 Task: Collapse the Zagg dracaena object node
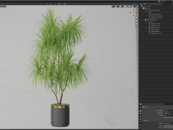click(144, 10)
